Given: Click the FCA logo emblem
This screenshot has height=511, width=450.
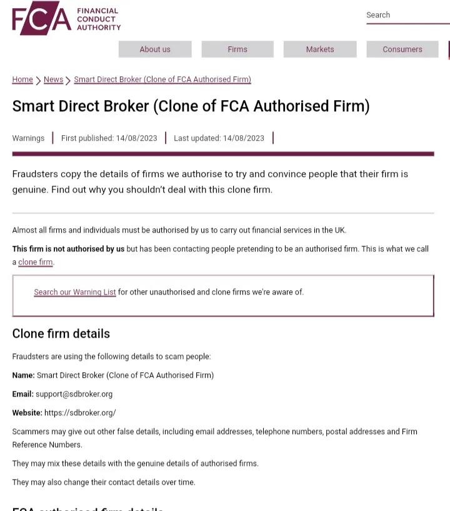Looking at the screenshot, I should (x=41, y=18).
